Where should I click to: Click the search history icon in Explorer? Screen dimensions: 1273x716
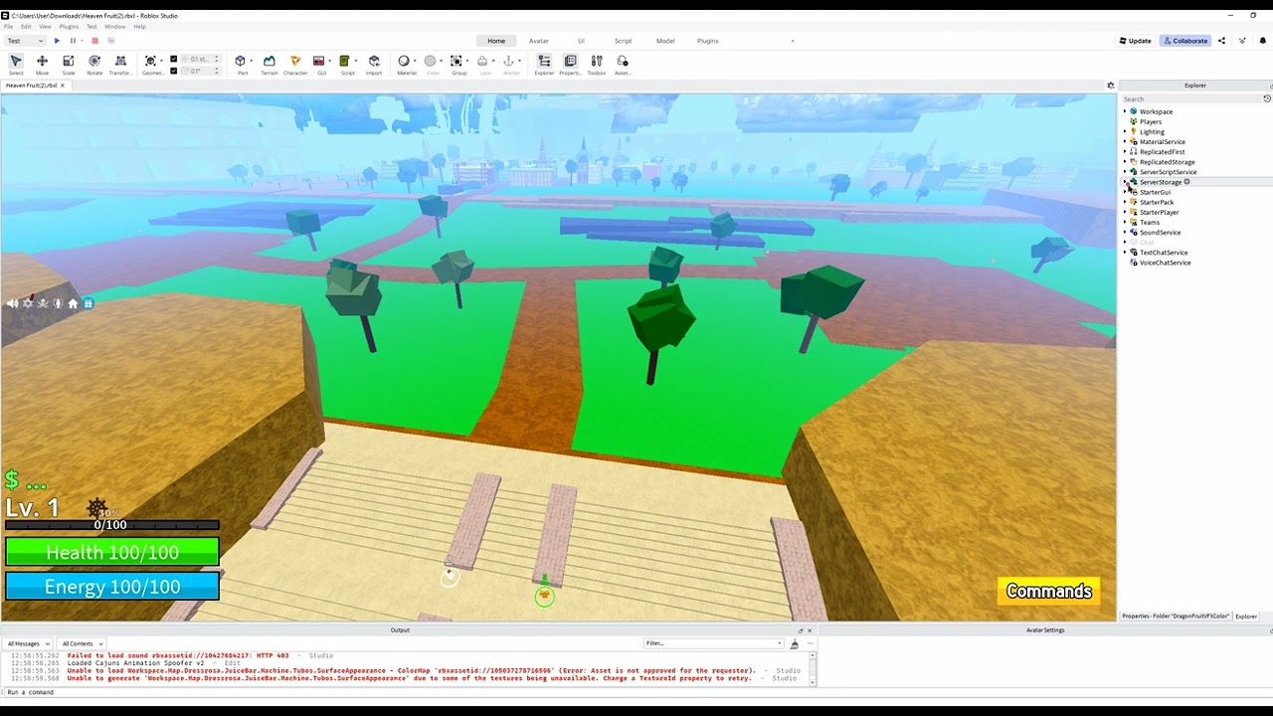tap(1267, 98)
